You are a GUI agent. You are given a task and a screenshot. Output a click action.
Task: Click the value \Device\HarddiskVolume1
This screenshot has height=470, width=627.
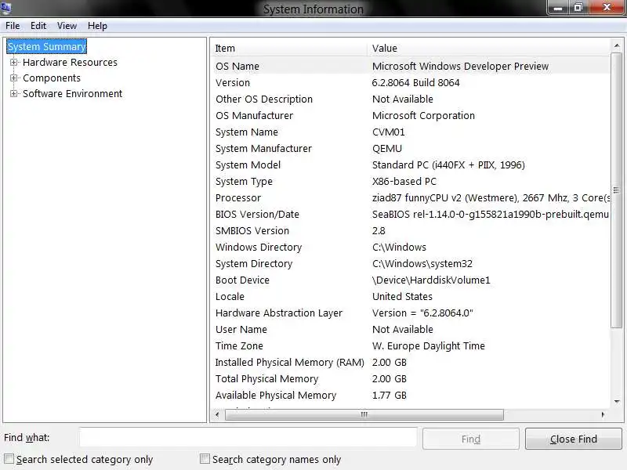click(431, 280)
